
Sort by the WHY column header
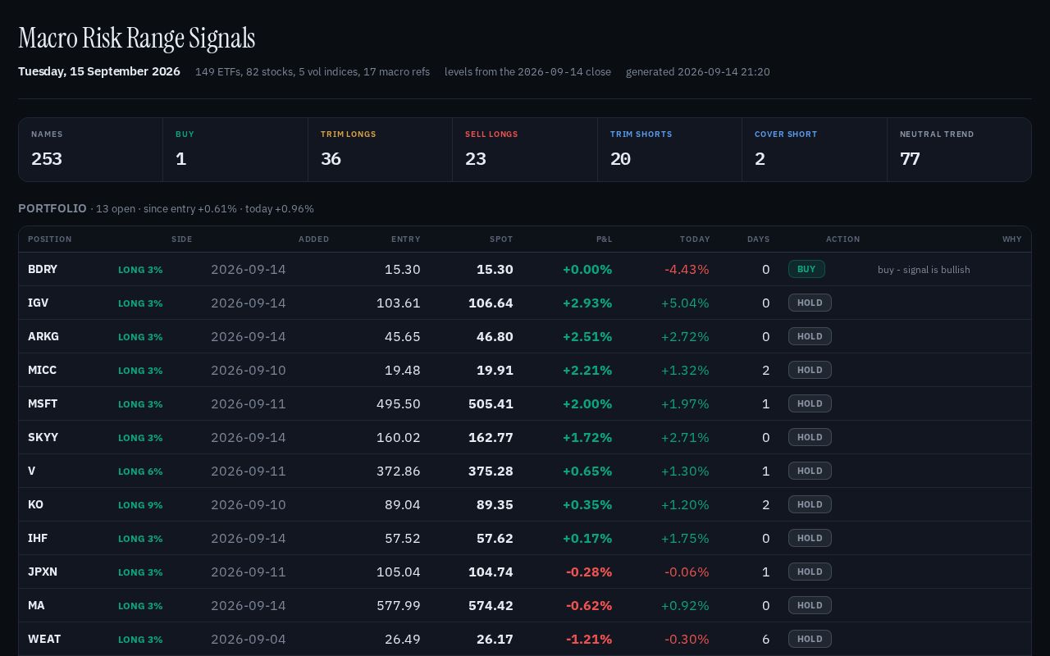click(x=1011, y=239)
